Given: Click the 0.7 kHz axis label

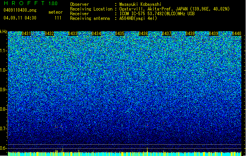Looking at the screenshot, I should coord(4,129).
